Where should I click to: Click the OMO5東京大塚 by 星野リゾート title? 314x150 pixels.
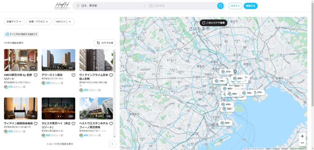click(x=18, y=77)
